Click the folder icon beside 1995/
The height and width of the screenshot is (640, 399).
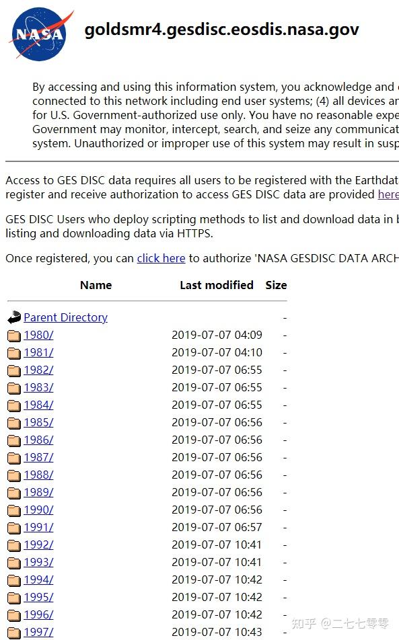(x=14, y=598)
